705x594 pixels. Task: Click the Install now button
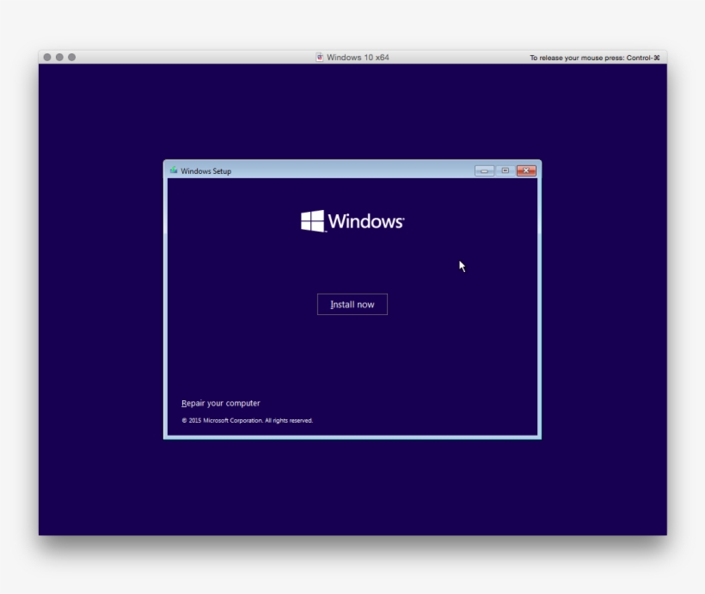tap(352, 304)
